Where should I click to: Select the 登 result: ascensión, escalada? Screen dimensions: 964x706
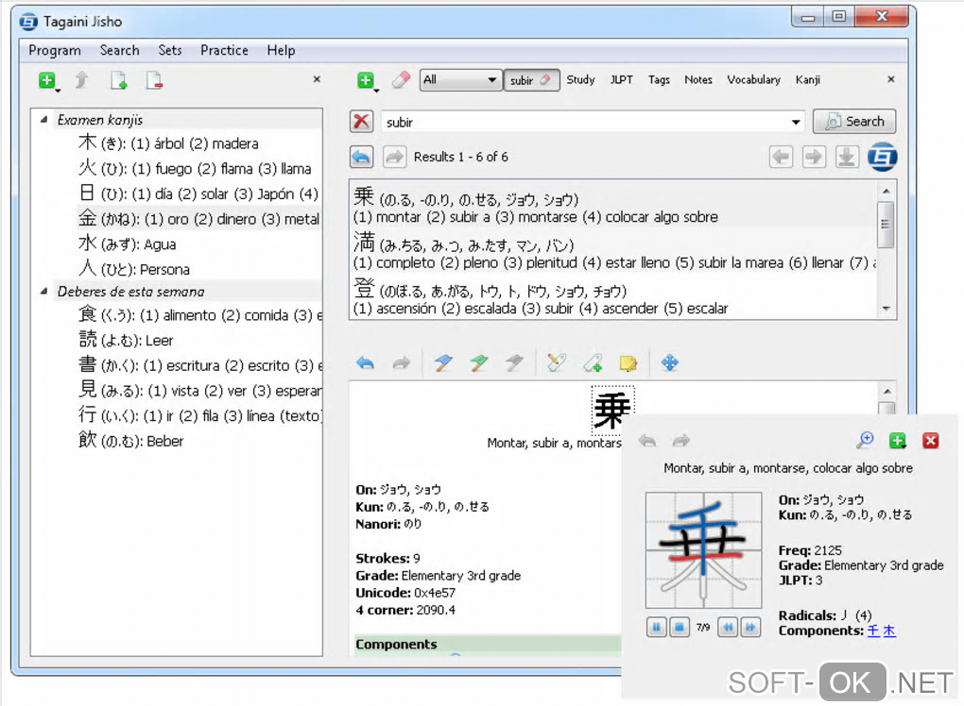[613, 297]
